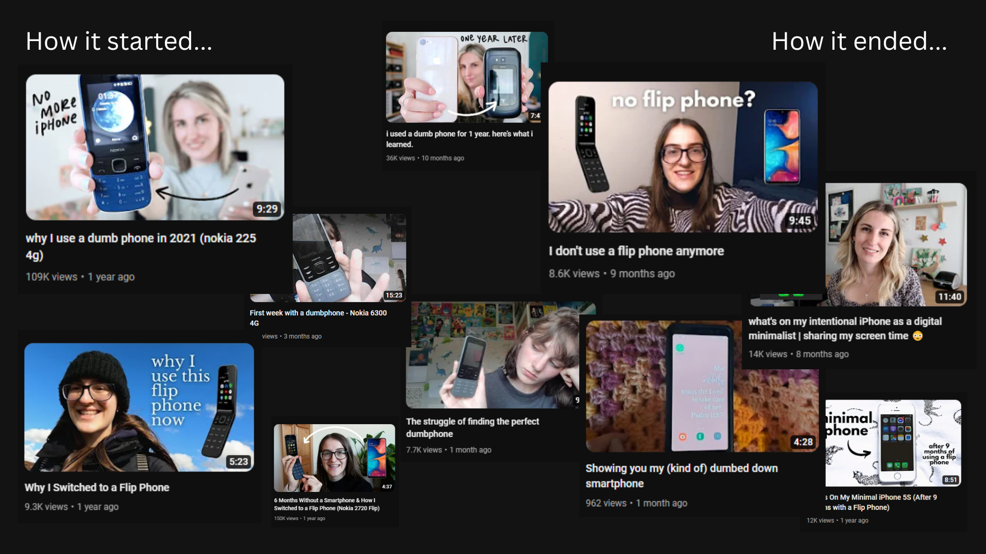Click 'Why I Switched to a Flip Phone' title
Viewport: 986px width, 554px height.
click(97, 488)
